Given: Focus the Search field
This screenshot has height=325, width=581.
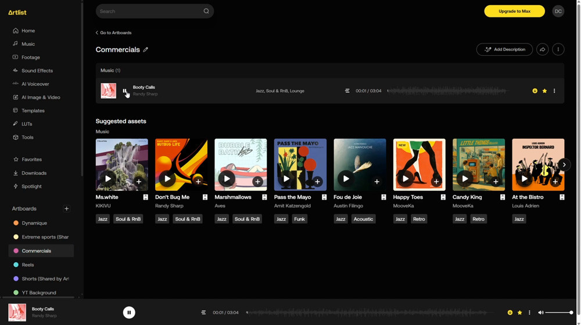Looking at the screenshot, I should (155, 11).
